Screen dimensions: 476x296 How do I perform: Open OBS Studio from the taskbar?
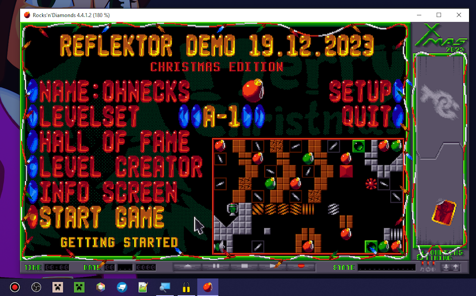click(36, 287)
